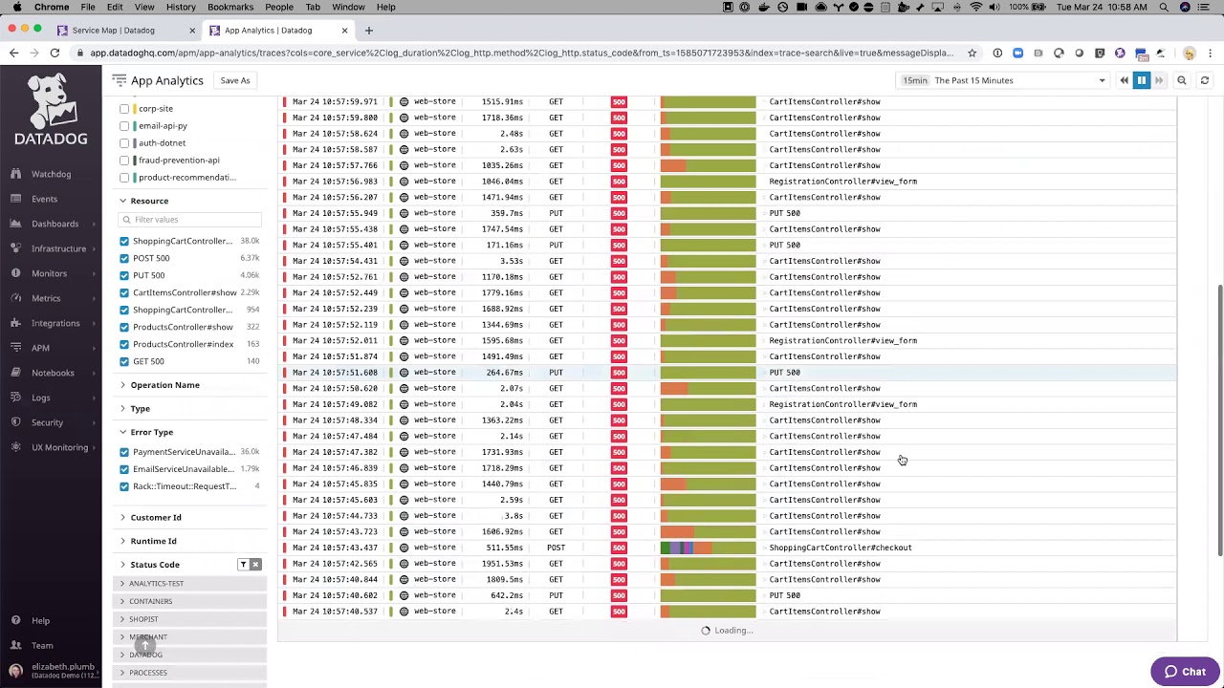
Task: Uncheck the POST 500 resource
Action: click(x=124, y=258)
